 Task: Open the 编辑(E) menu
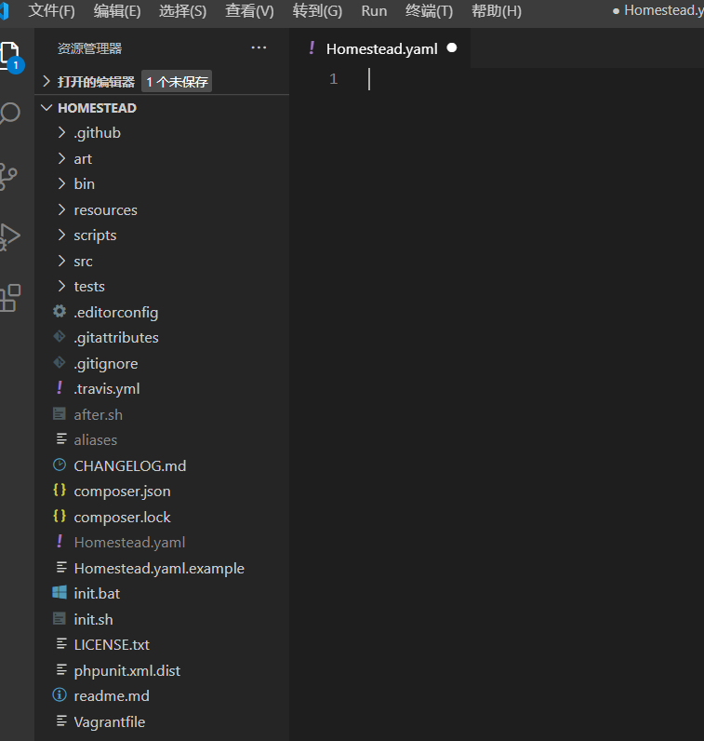[117, 10]
